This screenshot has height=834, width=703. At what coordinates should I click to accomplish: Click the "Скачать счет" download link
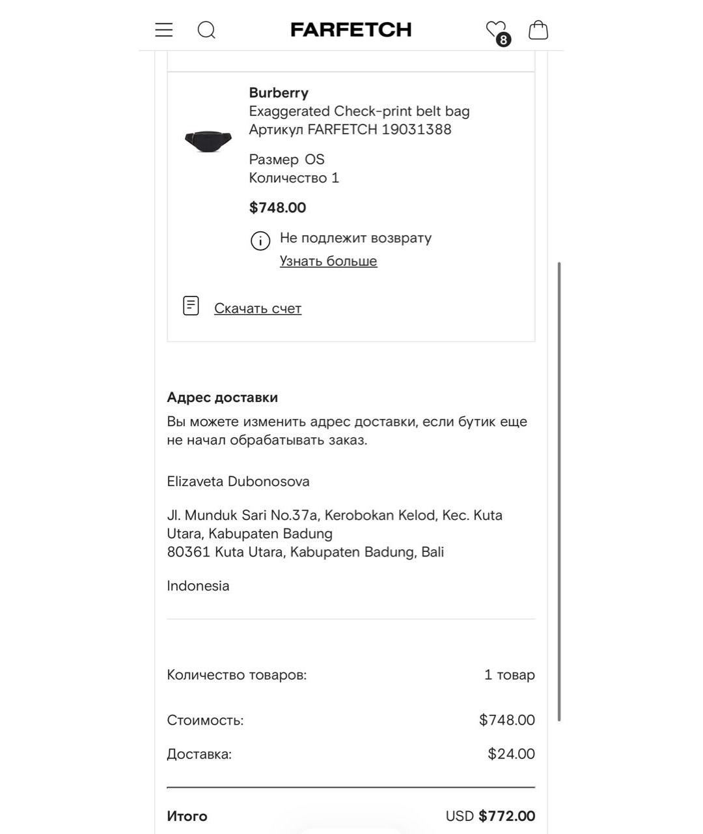pos(258,309)
